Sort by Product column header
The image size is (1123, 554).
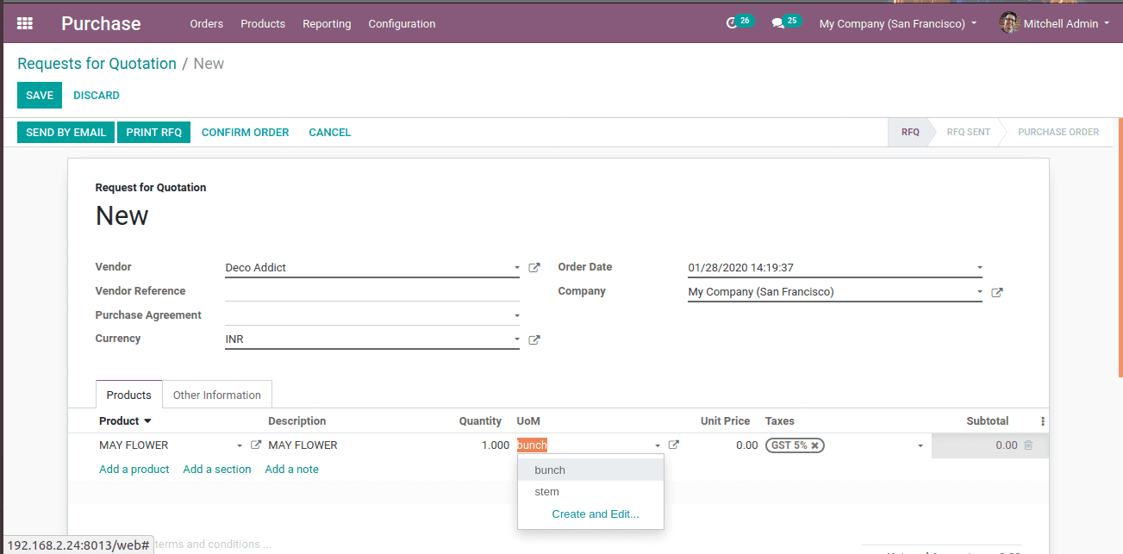(125, 421)
